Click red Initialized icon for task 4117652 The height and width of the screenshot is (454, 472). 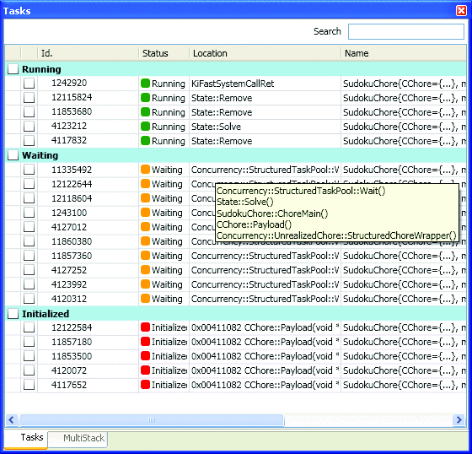(x=145, y=385)
